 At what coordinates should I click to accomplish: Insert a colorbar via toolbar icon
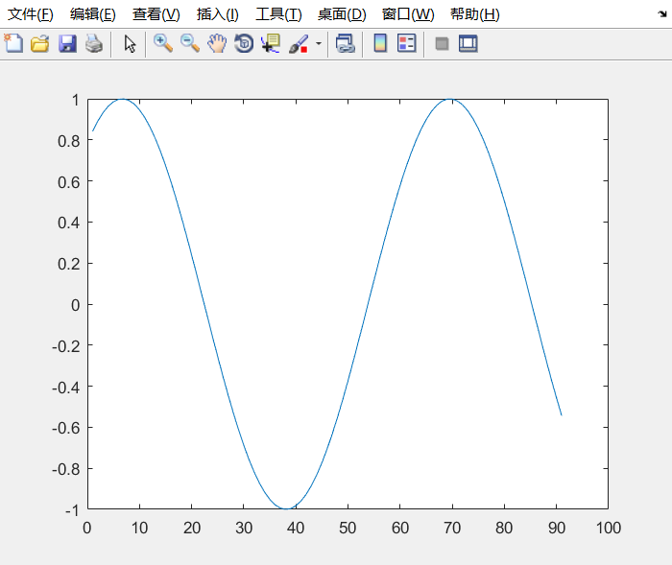[x=380, y=43]
